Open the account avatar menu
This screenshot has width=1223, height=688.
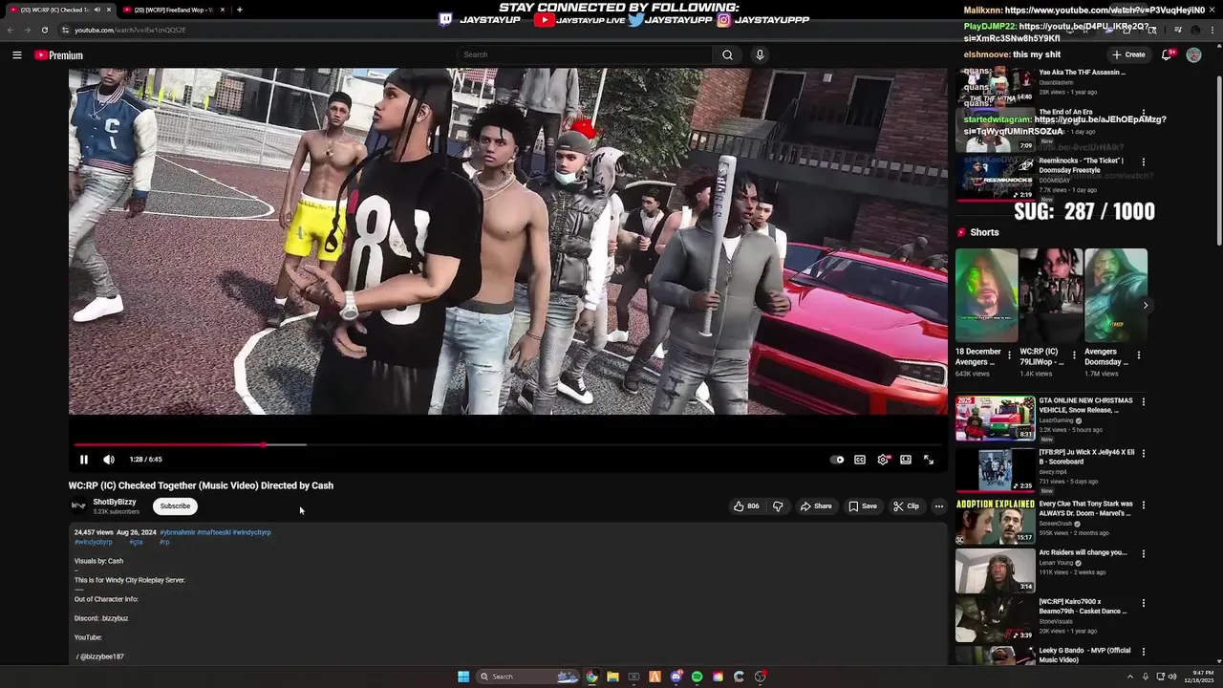tap(1193, 54)
